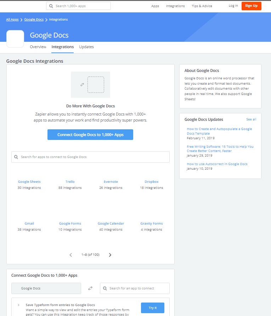The image size is (271, 316).
Task: Click the search icon in app connect field
Action: pyautogui.click(x=105, y=288)
